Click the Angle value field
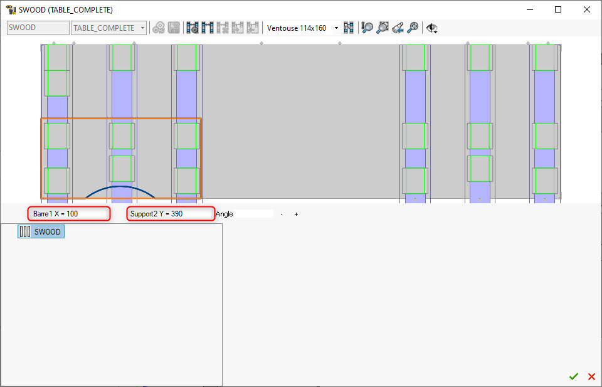This screenshot has width=602, height=387. (254, 214)
